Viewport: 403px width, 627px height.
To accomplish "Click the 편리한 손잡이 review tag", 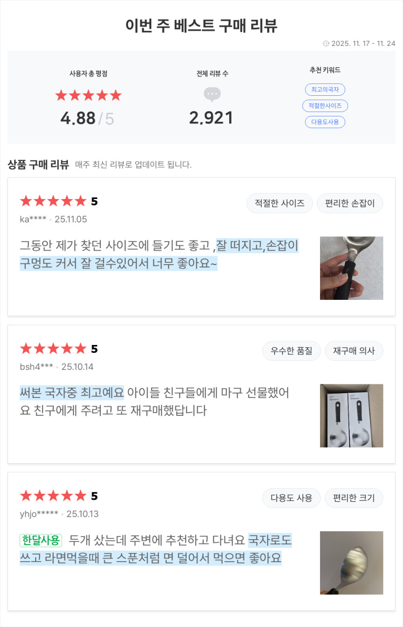I will tap(350, 203).
